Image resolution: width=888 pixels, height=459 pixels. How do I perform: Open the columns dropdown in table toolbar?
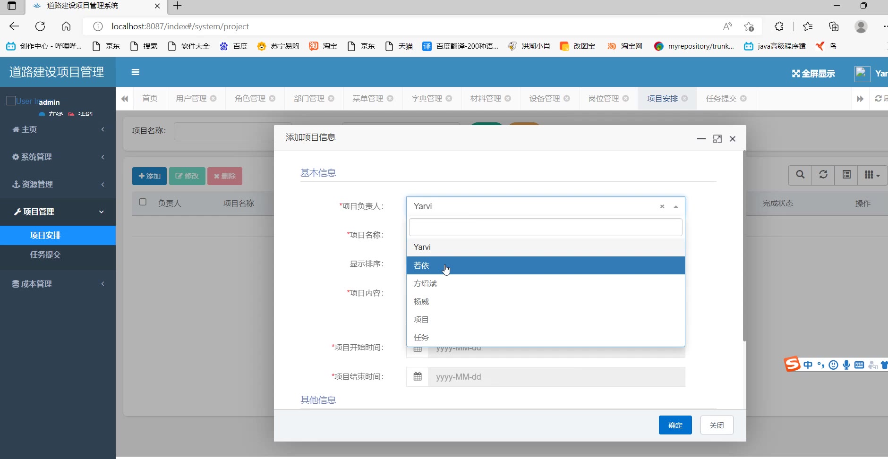click(x=872, y=175)
